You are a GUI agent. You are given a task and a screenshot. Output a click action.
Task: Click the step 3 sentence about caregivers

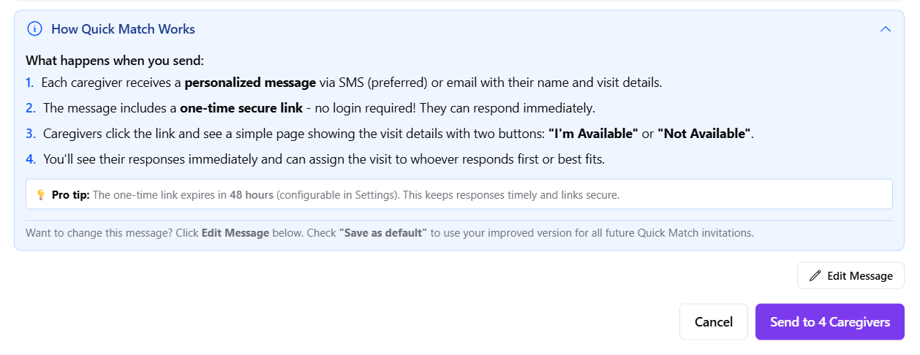tap(293, 134)
